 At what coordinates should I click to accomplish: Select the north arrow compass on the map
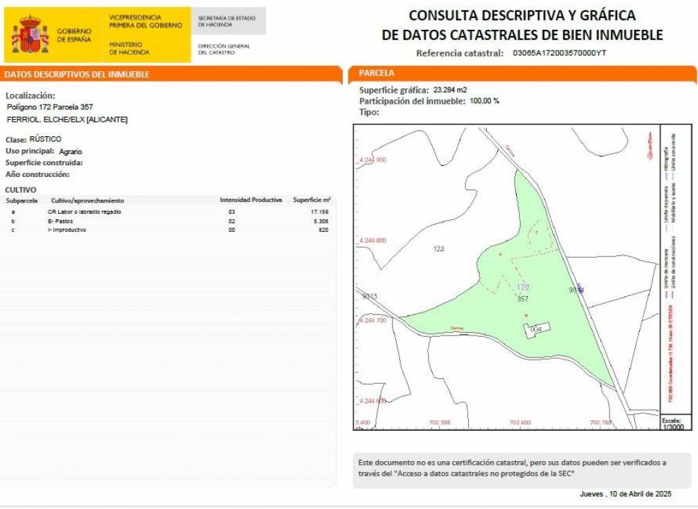pyautogui.click(x=649, y=142)
